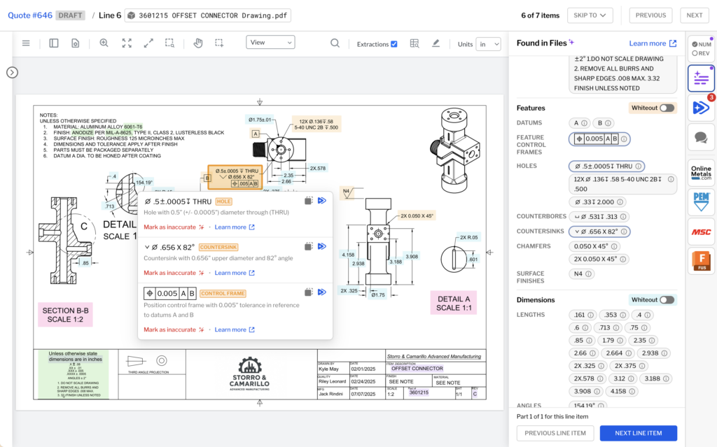The image size is (717, 447).
Task: Click the pencil annotate icon
Action: pyautogui.click(x=436, y=43)
